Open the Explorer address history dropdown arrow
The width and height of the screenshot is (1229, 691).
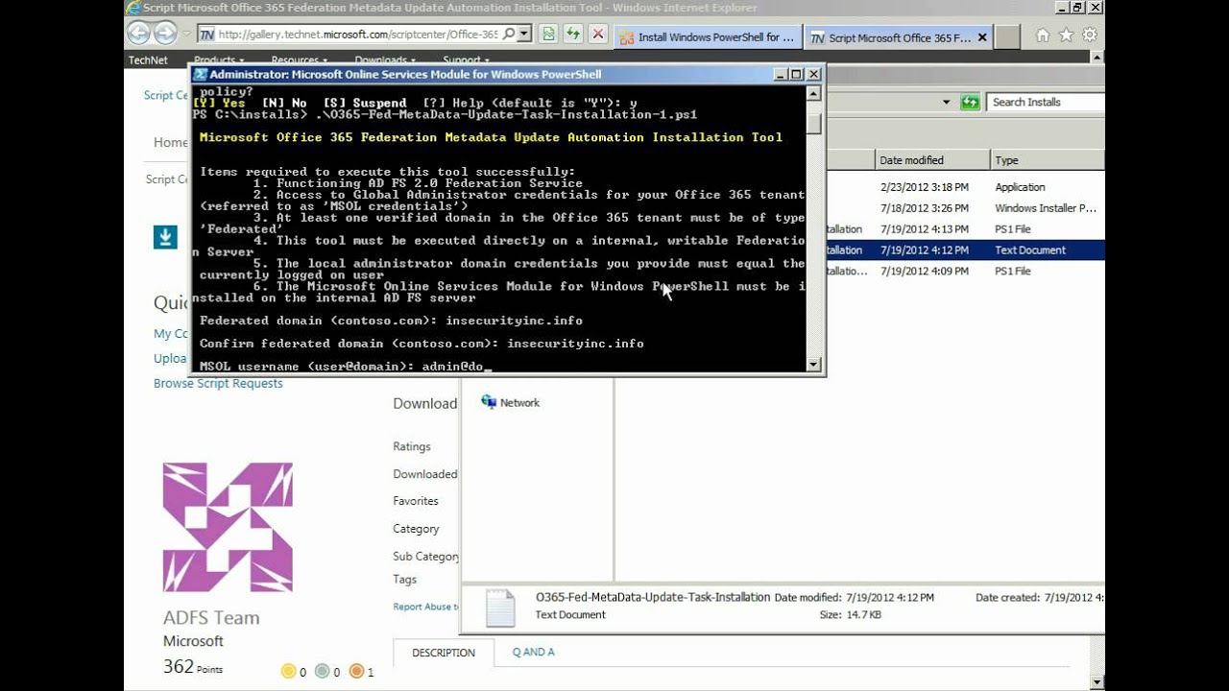946,102
